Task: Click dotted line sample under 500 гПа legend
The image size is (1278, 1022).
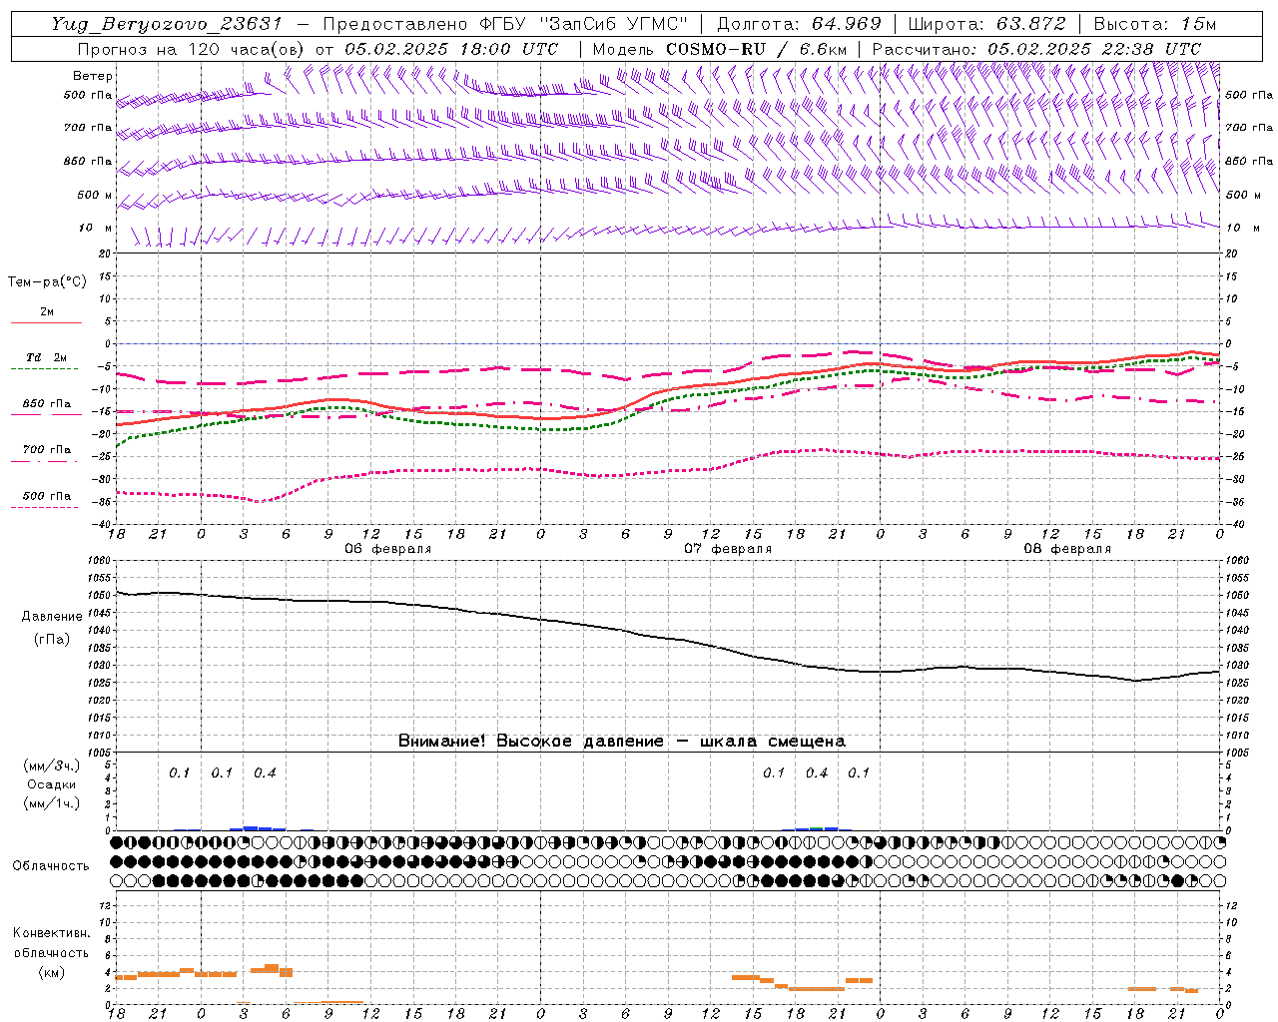Action: tap(46, 507)
